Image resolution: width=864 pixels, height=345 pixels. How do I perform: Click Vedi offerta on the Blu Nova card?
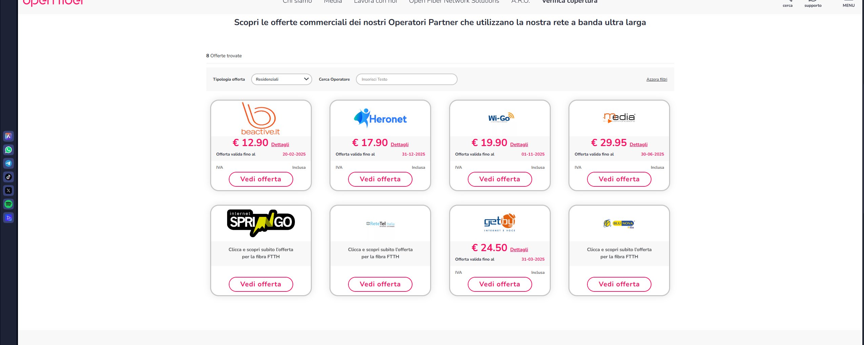click(x=619, y=284)
